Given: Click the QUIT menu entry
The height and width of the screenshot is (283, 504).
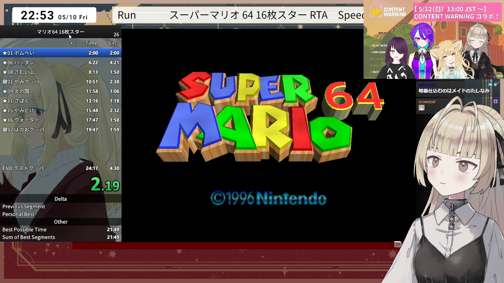Looking at the screenshot, I should (375, 72).
